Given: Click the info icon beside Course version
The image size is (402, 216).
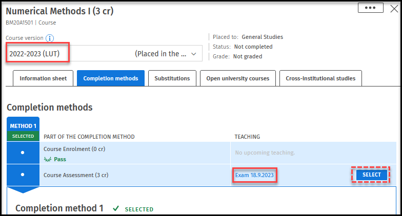Looking at the screenshot, I should click(50, 38).
